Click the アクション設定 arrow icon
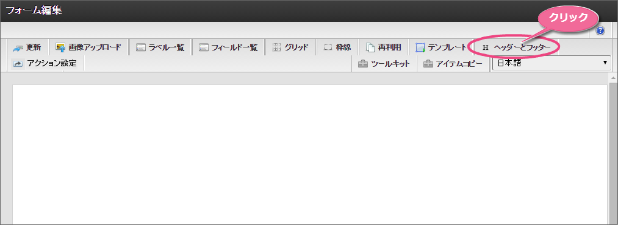618x225 pixels. [x=18, y=63]
